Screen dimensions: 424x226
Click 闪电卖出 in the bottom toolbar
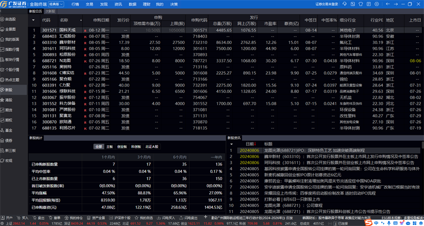pos(189,218)
